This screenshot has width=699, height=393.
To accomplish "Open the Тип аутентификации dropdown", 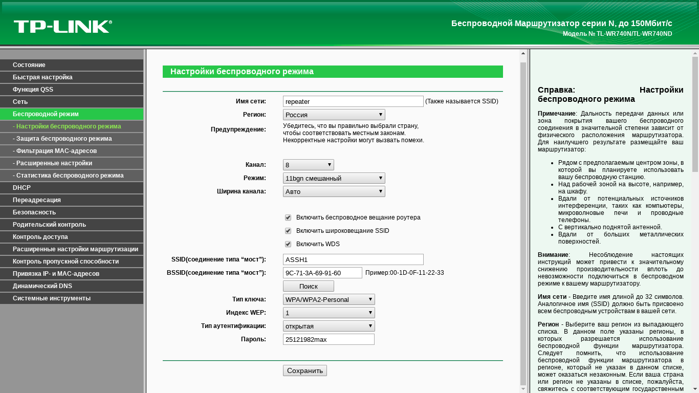I will click(329, 326).
